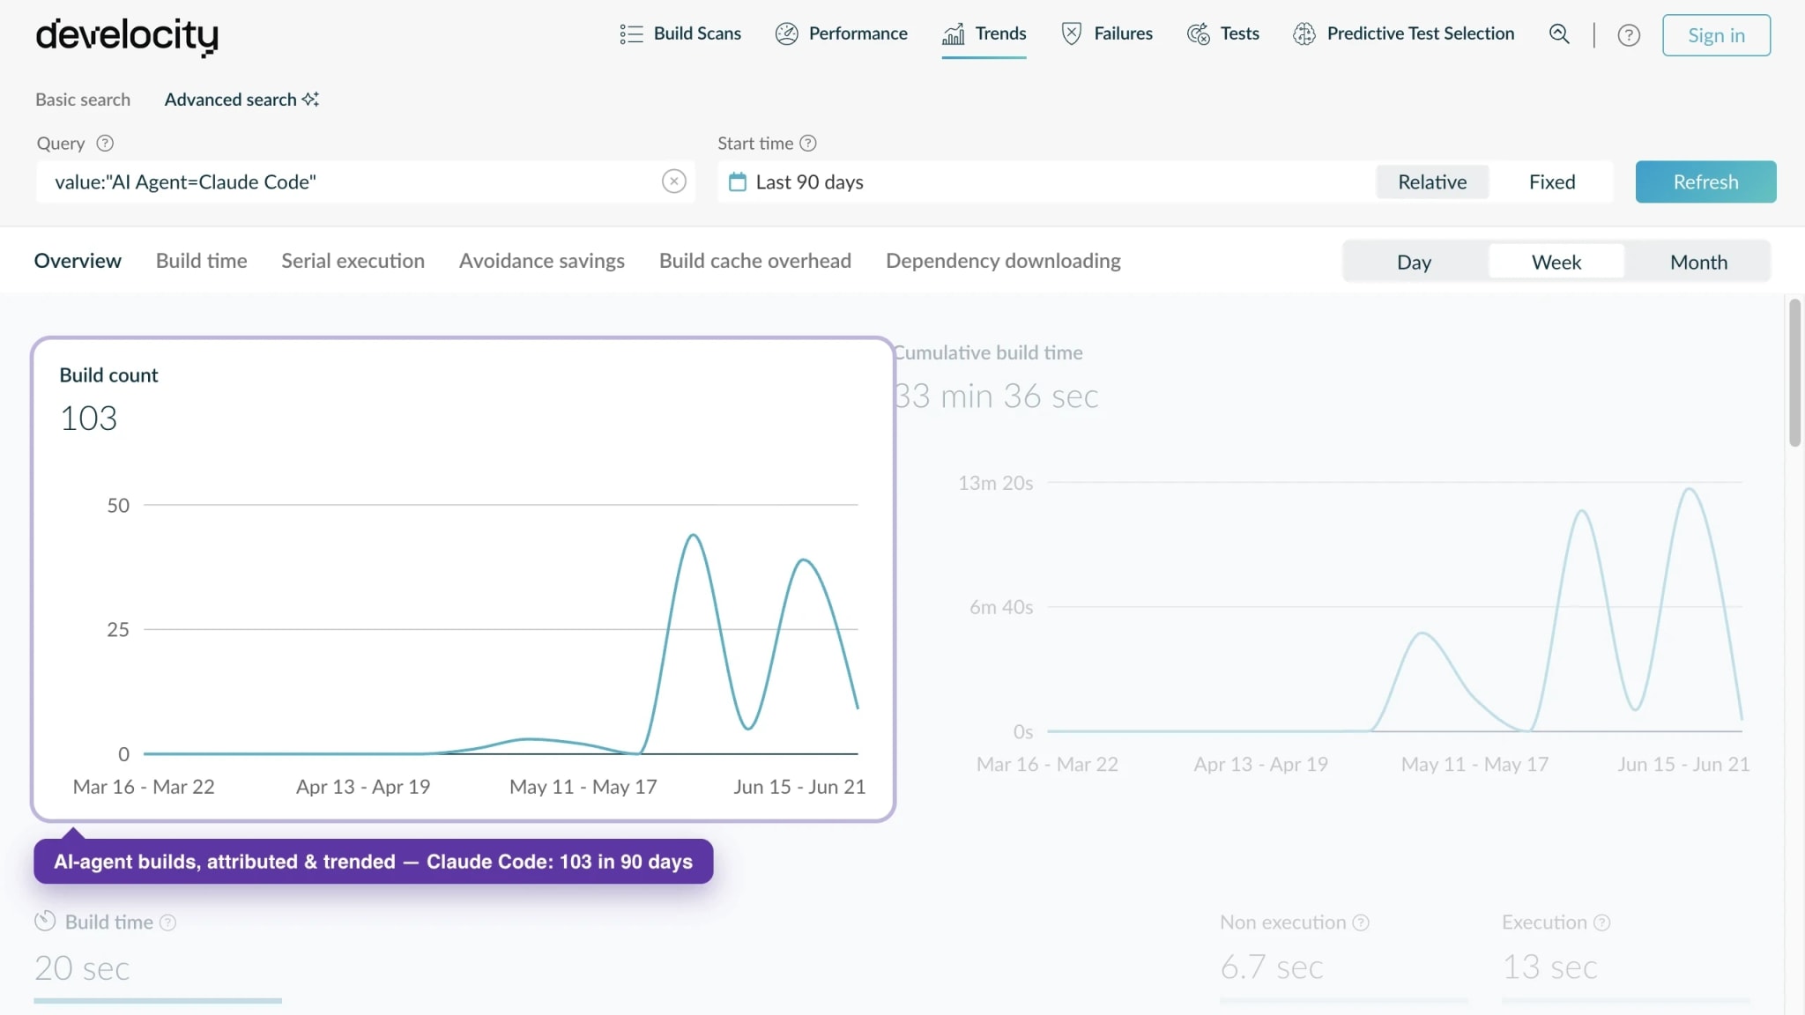Image resolution: width=1805 pixels, height=1015 pixels.
Task: Switch to Dependency downloading tab
Action: tap(1003, 261)
